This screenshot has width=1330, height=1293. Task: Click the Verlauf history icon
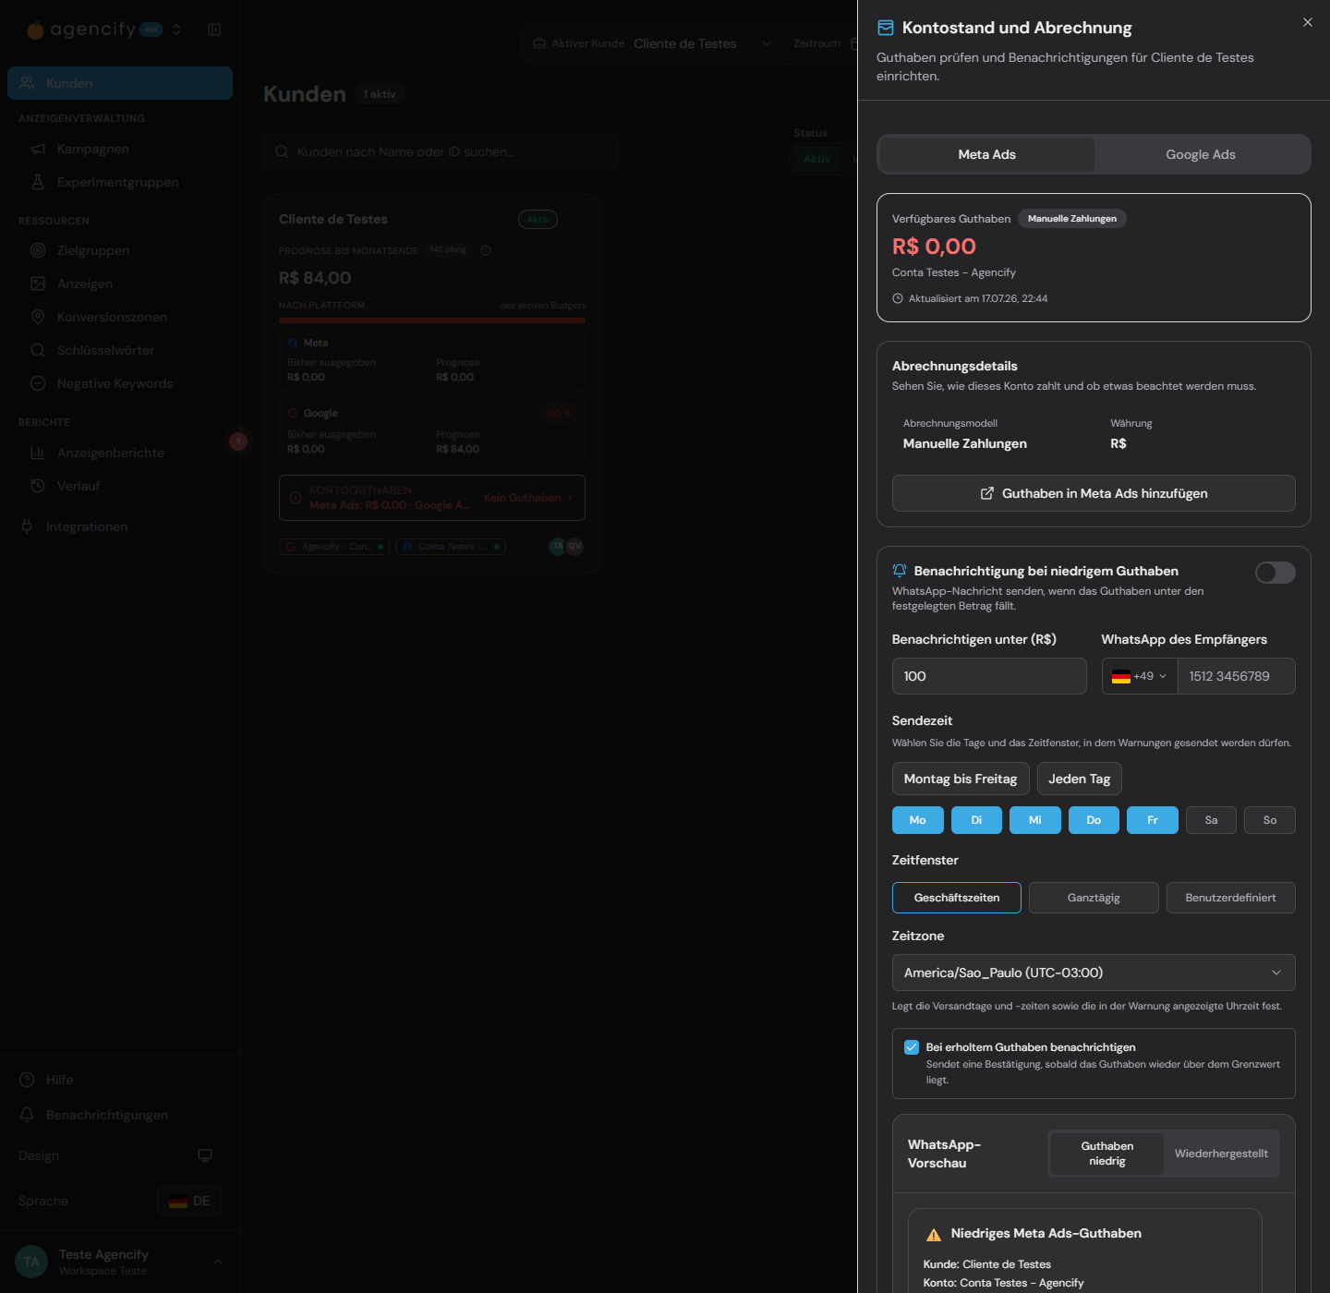click(38, 486)
